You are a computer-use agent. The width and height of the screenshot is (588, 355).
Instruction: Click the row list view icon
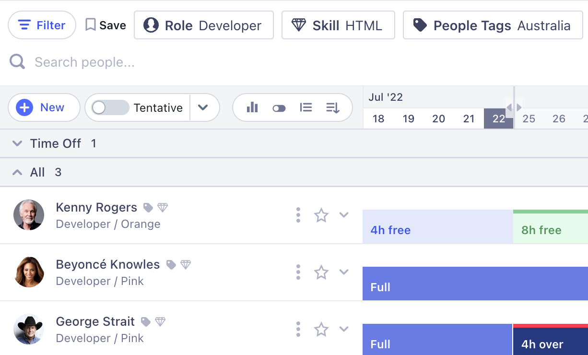pos(306,107)
